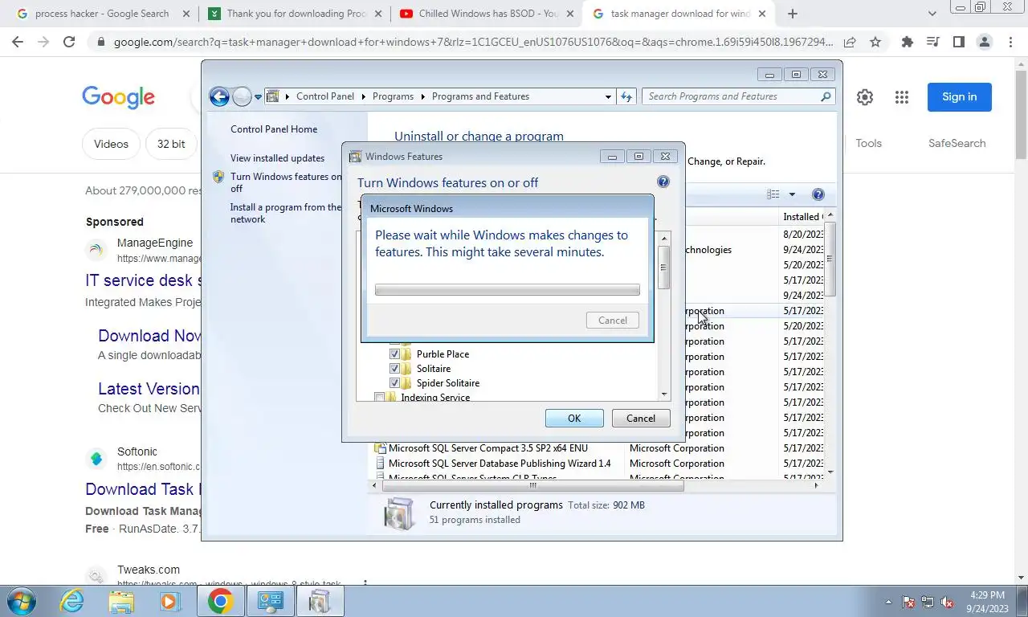Search Chrome tabs dropdown arrow
Image resolution: width=1028 pixels, height=617 pixels.
[x=932, y=14]
